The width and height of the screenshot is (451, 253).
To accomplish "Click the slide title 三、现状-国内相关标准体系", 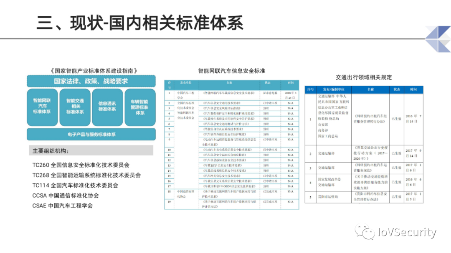I will pos(140,23).
